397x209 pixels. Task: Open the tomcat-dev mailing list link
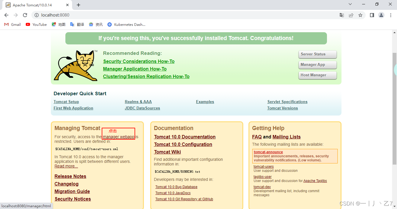pos(262,187)
